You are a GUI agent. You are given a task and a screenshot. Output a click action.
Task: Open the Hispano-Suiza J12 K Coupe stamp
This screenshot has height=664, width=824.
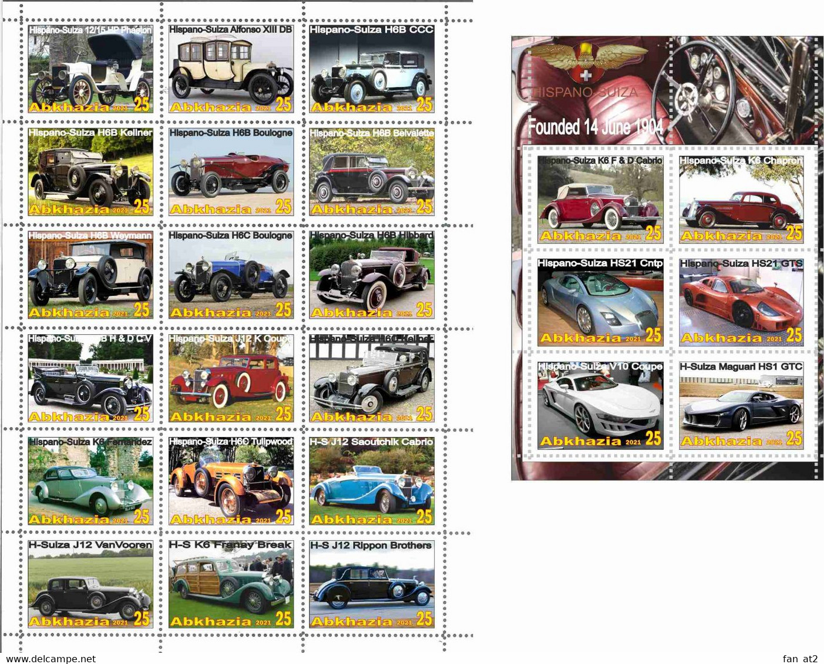tap(231, 378)
